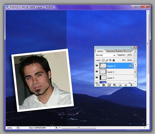Image resolution: width=155 pixels, height=134 pixels.
Task: Toggle lock transparent pixels
Action: (103, 60)
